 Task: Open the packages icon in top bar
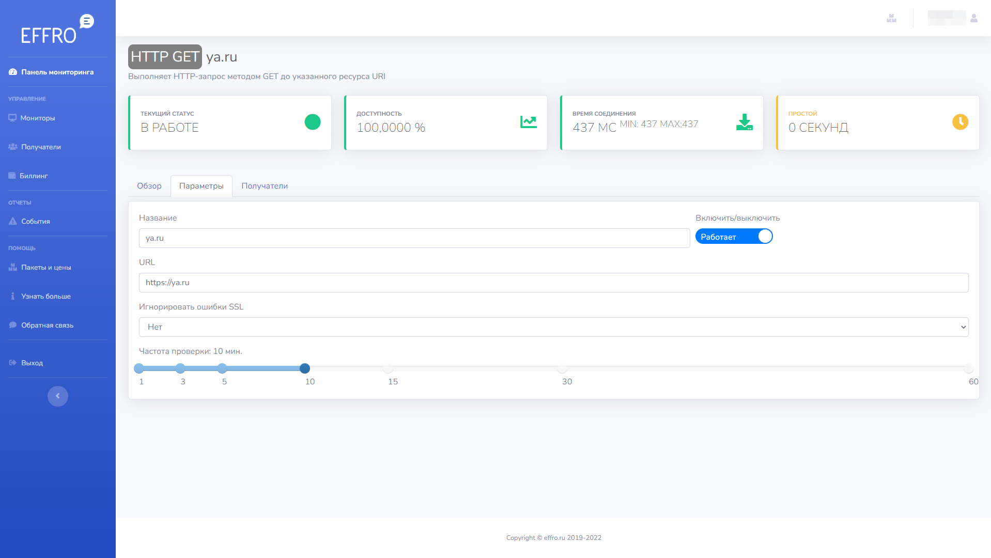891,18
